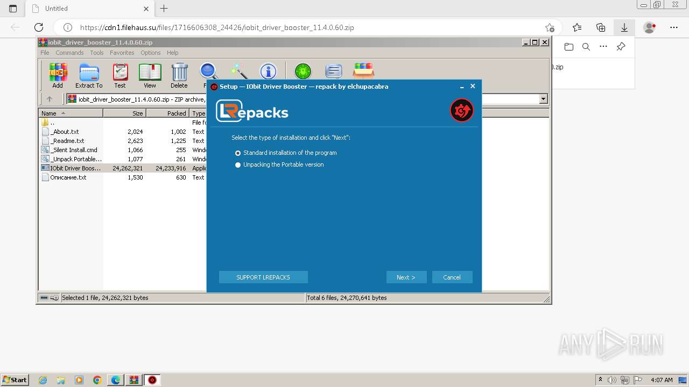Image resolution: width=689 pixels, height=387 pixels.
Task: Click the taskbar clock 4:07 AM
Action: point(662,380)
